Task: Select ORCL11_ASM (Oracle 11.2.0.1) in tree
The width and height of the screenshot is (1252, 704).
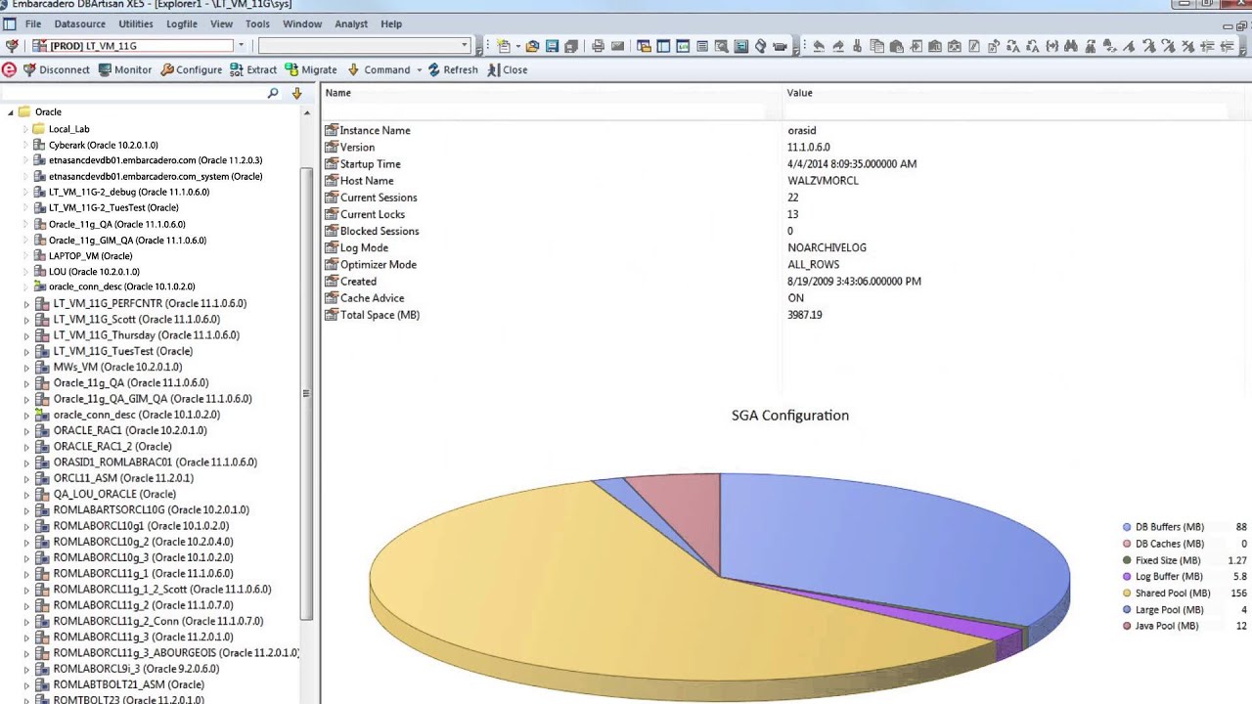Action: coord(123,478)
